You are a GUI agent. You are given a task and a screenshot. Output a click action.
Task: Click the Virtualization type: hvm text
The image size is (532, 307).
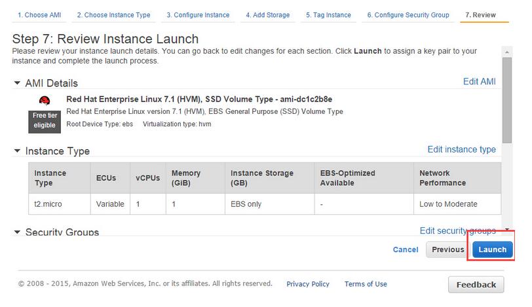tap(177, 124)
